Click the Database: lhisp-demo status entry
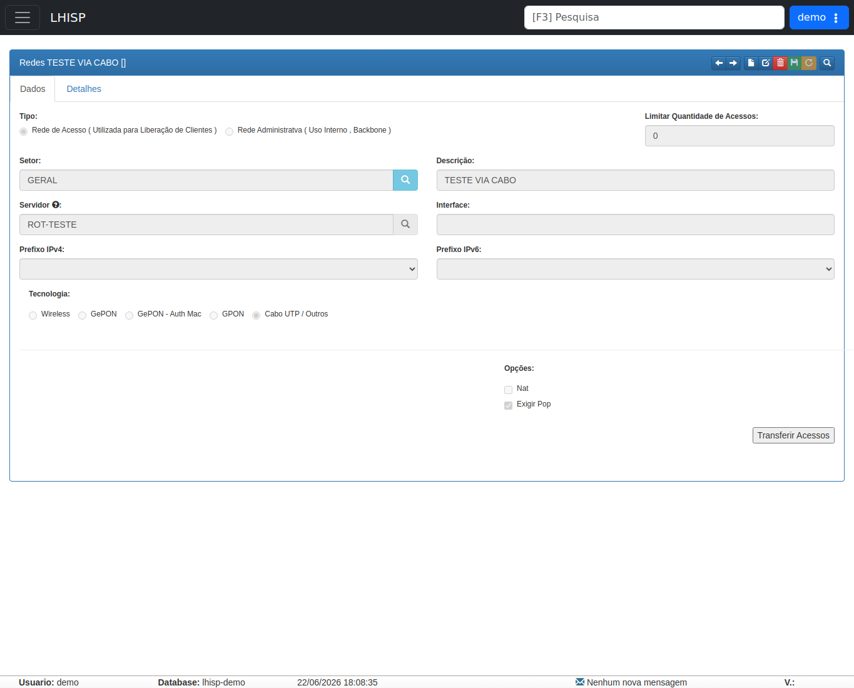Screen dimensions: 854x688 (201, 682)
